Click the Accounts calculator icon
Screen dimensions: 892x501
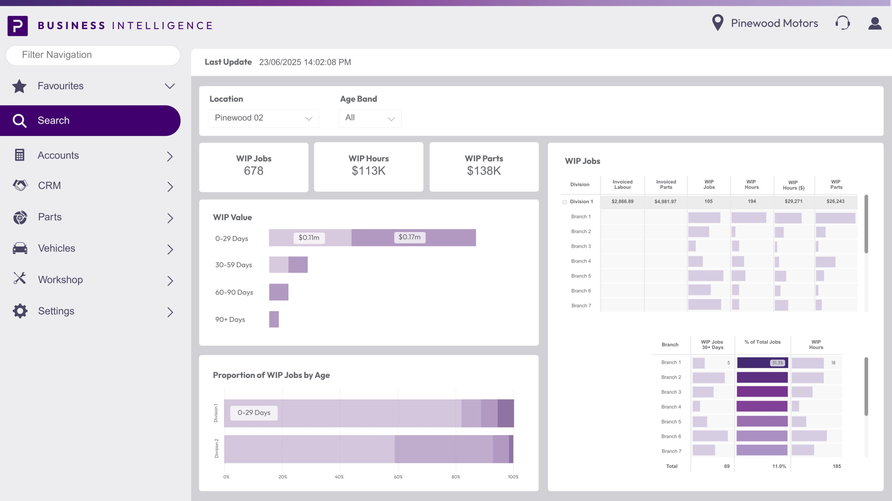20,155
